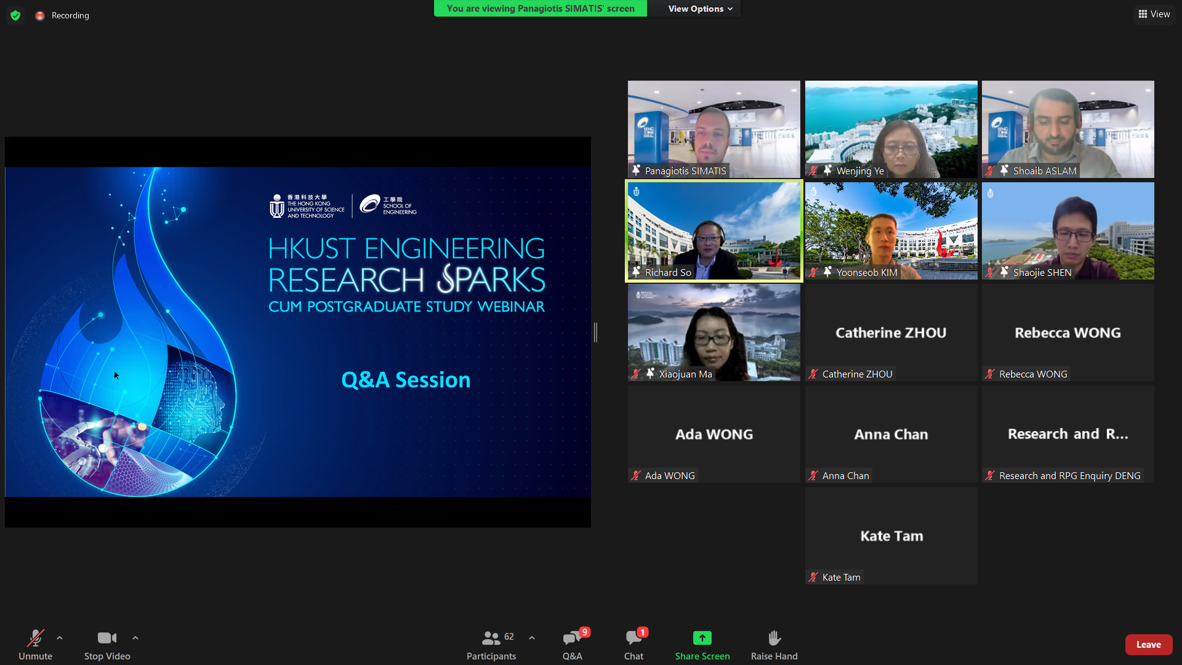Open the View layout menu
The height and width of the screenshot is (665, 1182).
coord(1154,14)
